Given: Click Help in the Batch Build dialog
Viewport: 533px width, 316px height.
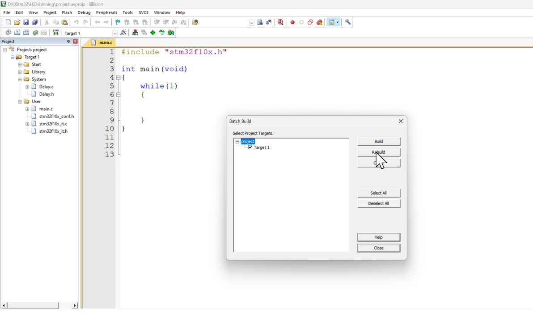Looking at the screenshot, I should (379, 237).
